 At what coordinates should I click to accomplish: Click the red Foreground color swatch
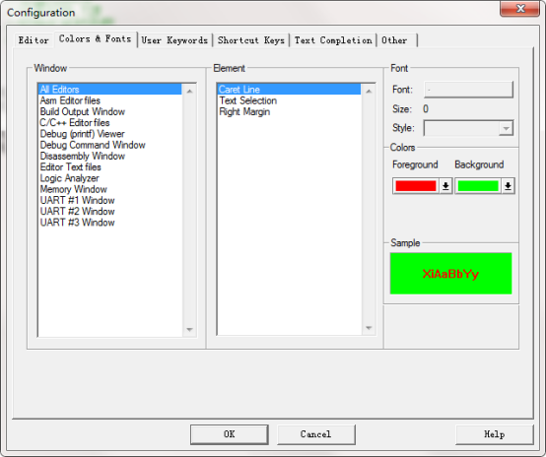(x=416, y=186)
